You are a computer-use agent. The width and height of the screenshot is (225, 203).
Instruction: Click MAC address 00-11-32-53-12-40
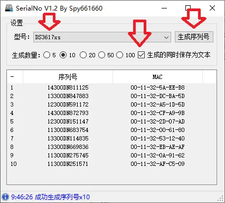[157, 138]
